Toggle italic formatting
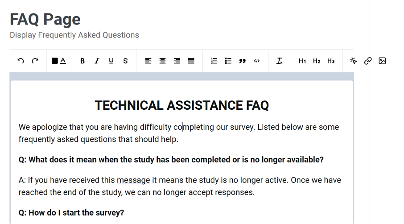 97,61
